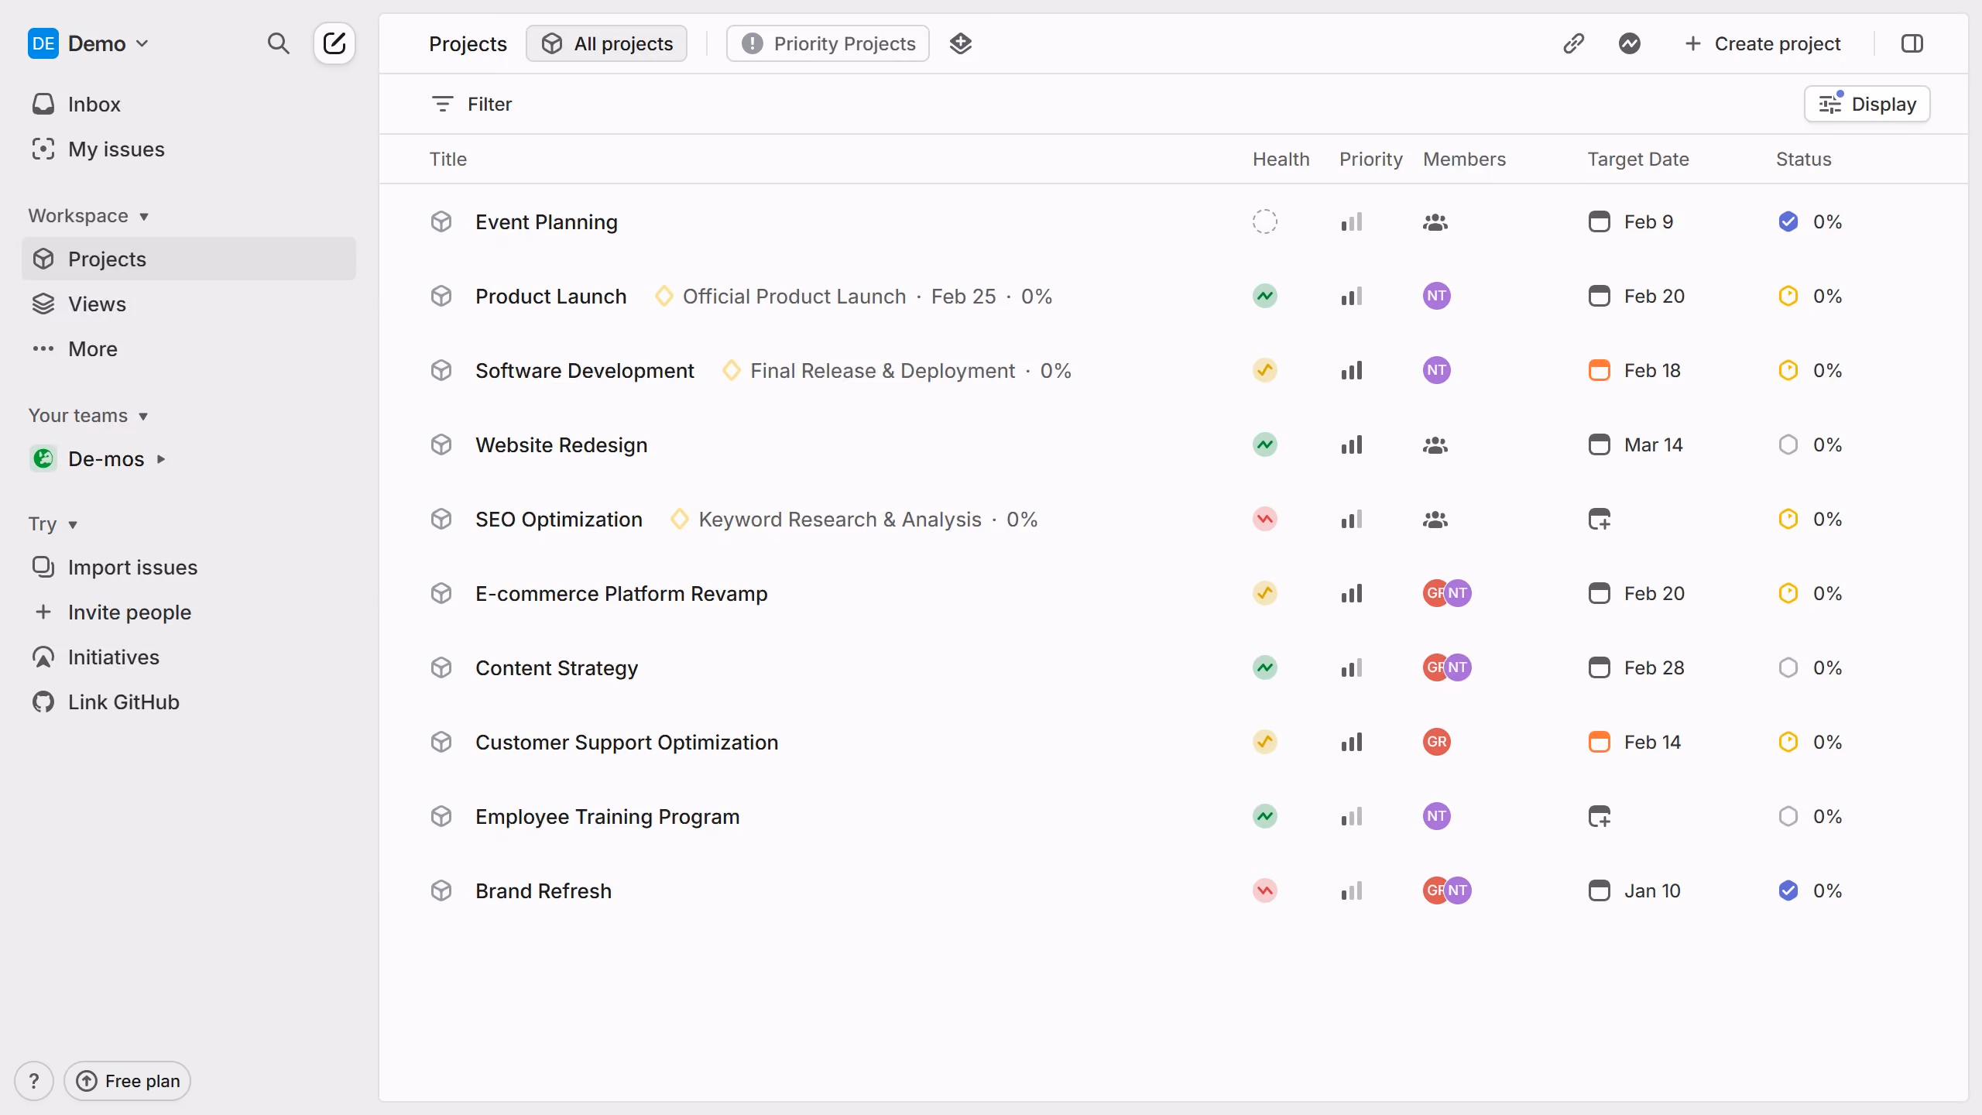
Task: Open members of Event Planning project
Action: click(1435, 222)
